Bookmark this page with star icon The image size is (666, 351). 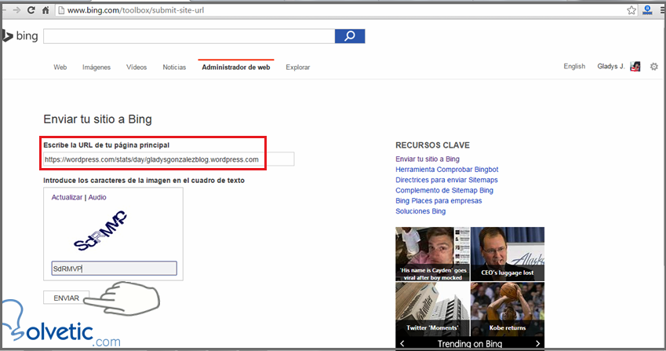pos(631,10)
